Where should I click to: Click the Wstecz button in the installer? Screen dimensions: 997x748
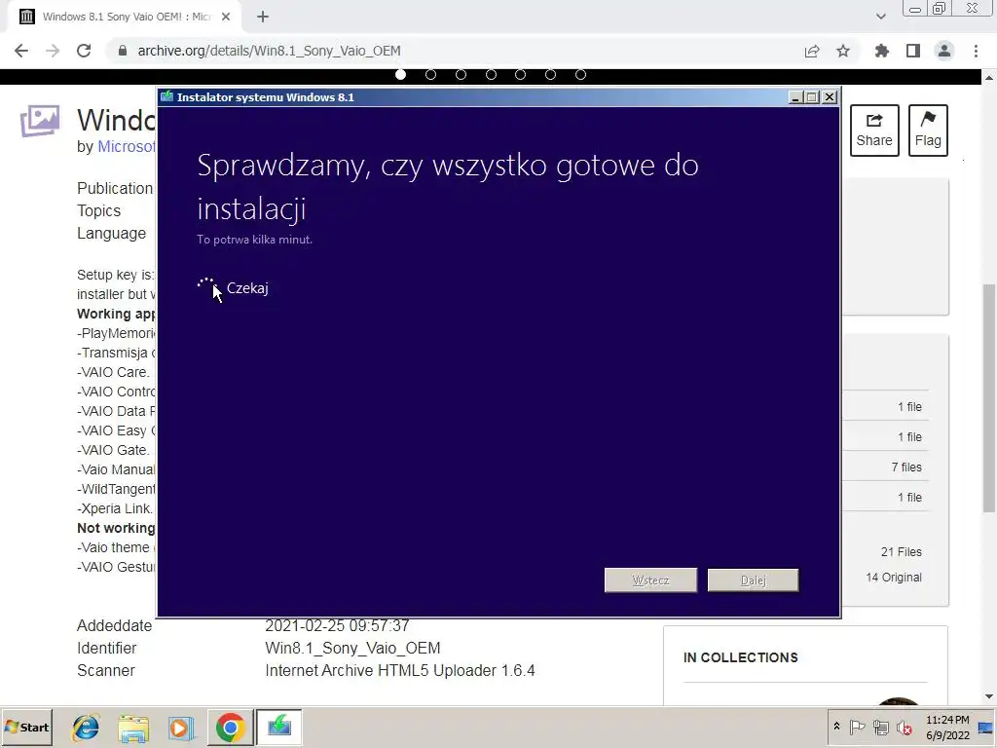tap(650, 580)
